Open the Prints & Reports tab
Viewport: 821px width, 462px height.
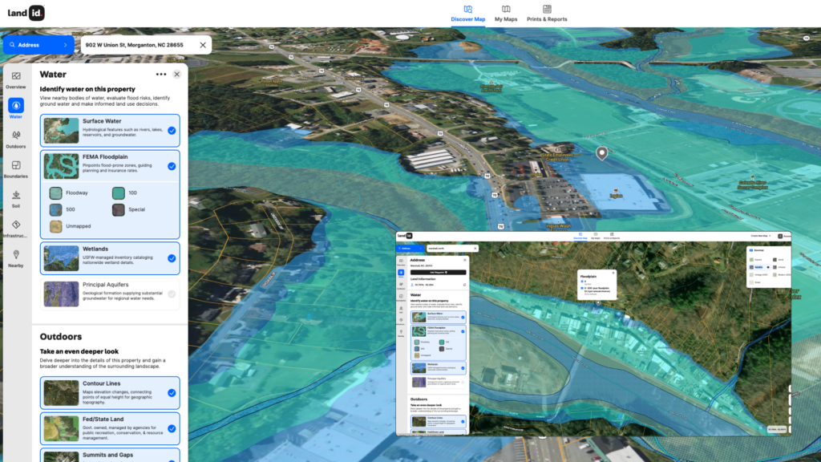[547, 13]
